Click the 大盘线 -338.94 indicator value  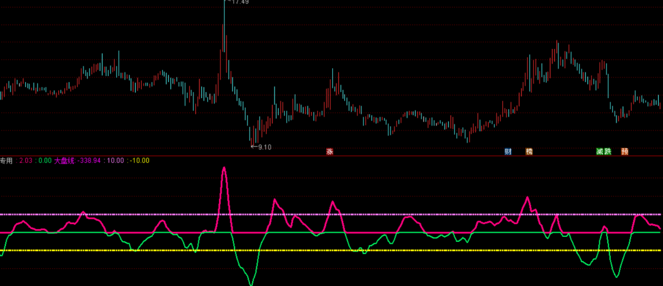[77, 161]
